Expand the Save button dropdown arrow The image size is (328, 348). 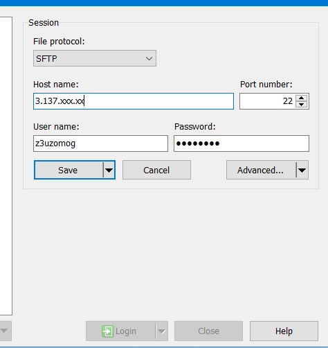pos(109,170)
